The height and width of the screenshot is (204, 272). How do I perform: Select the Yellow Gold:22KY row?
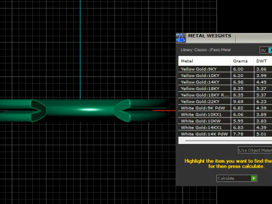point(225,101)
